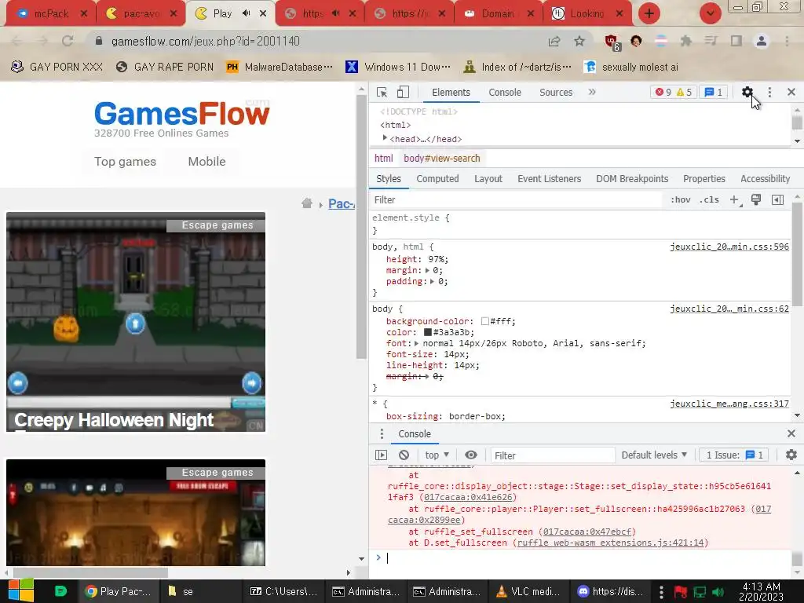This screenshot has height=603, width=804.
Task: Bookmark this page star icon
Action: point(579,41)
